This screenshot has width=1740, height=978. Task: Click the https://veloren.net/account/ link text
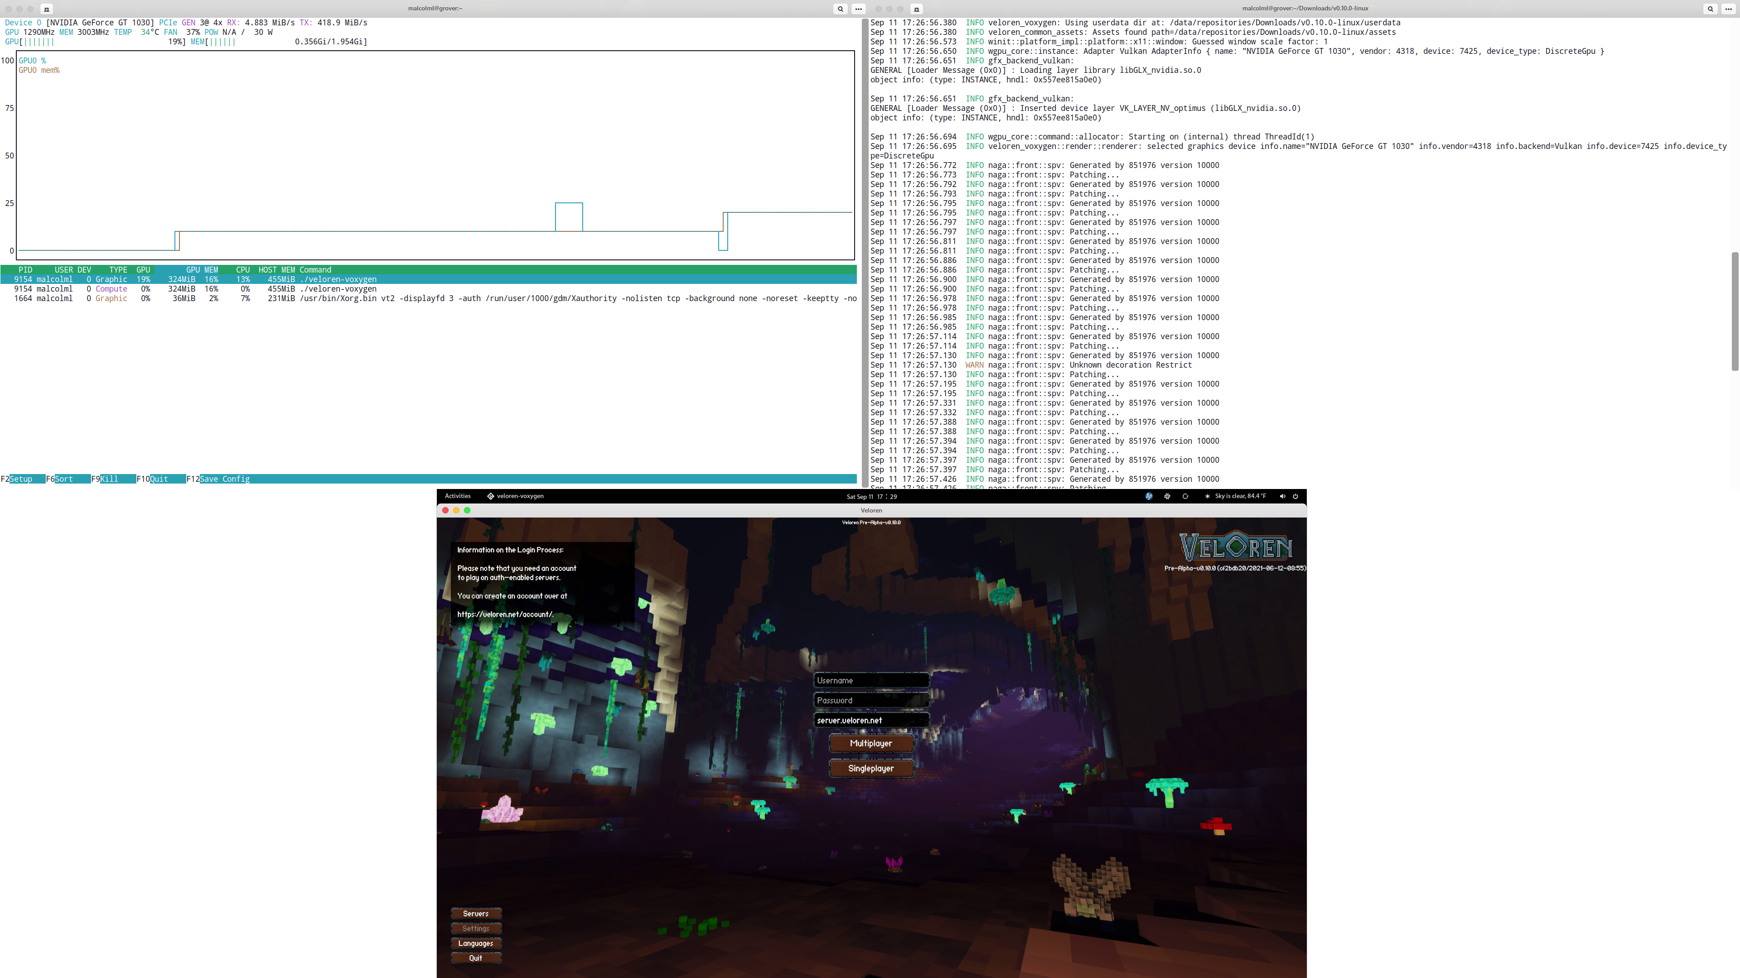505,614
